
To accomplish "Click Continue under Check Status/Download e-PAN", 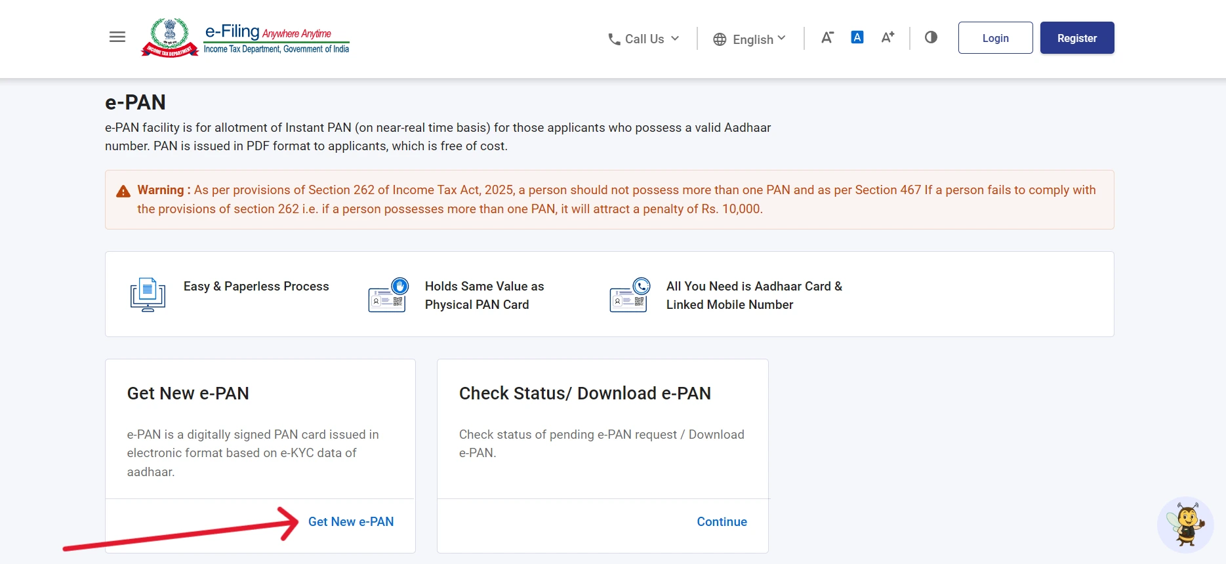I will pyautogui.click(x=722, y=521).
